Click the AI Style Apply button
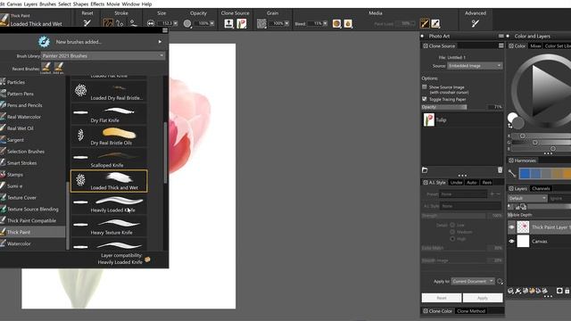 483,298
